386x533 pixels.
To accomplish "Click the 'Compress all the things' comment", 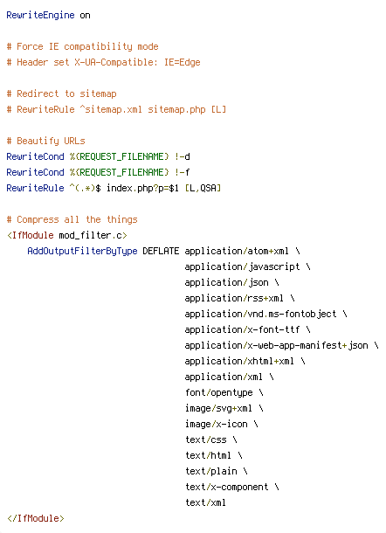I will pyautogui.click(x=72, y=219).
